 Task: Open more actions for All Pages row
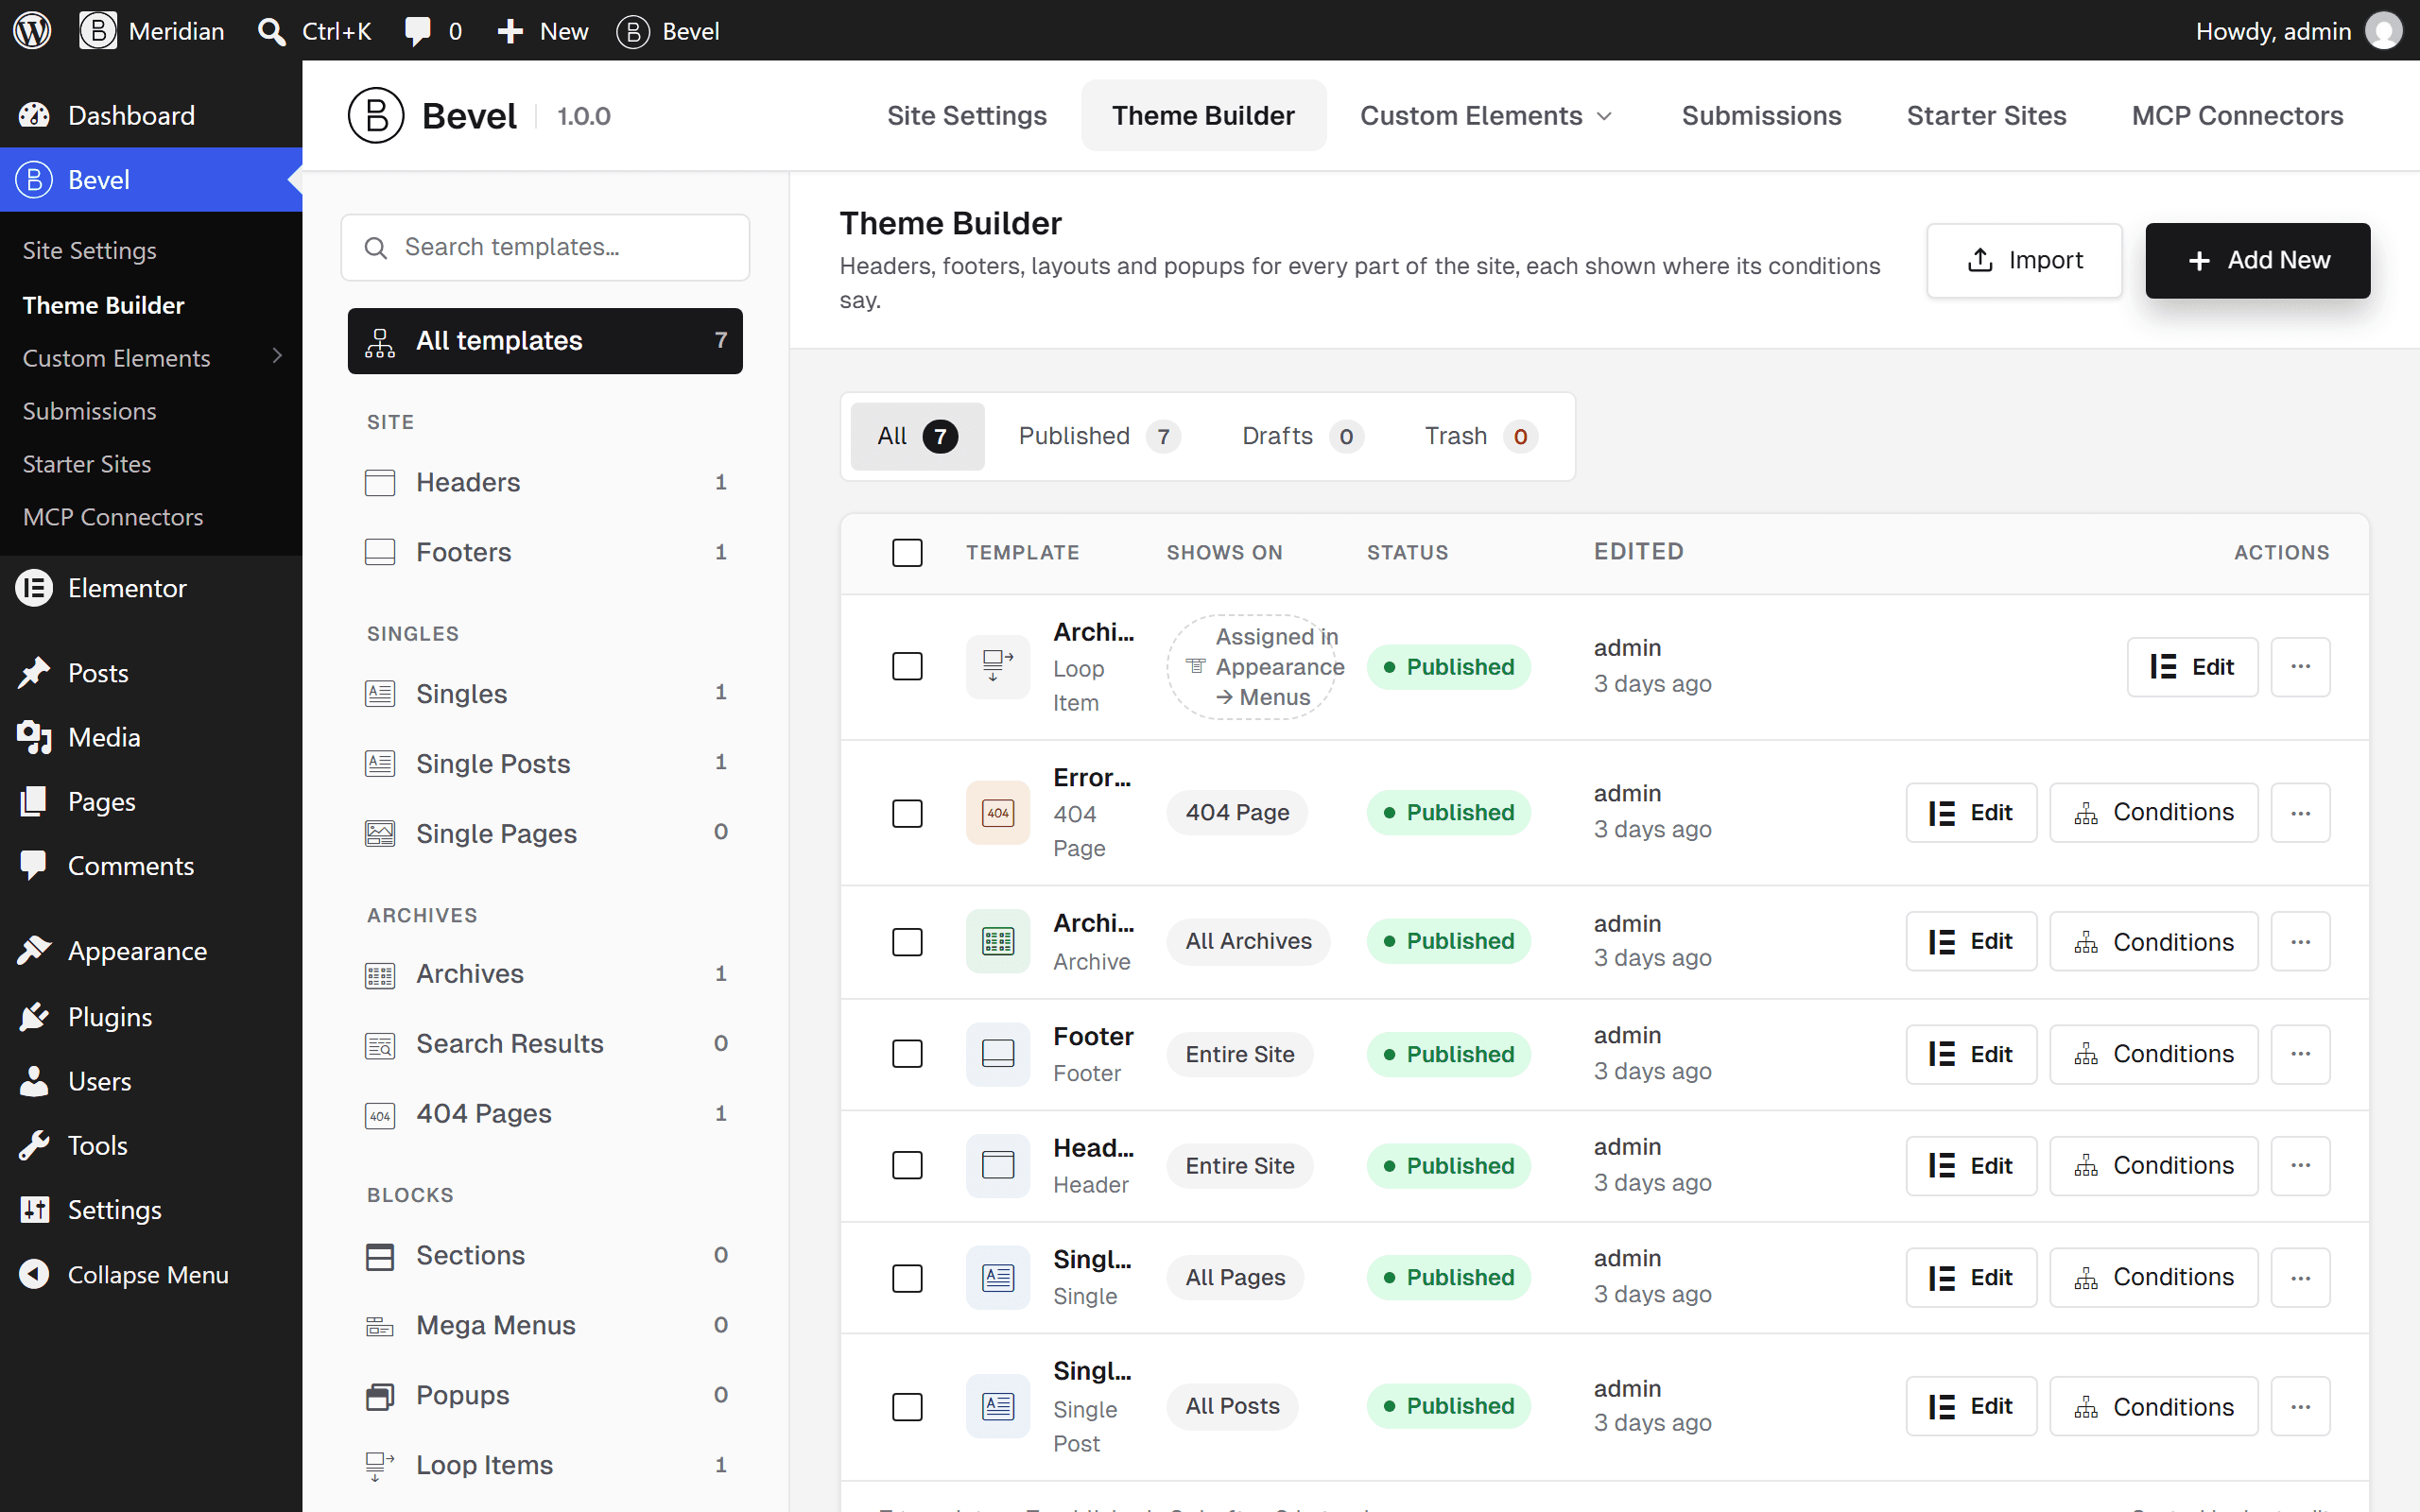click(x=2300, y=1278)
